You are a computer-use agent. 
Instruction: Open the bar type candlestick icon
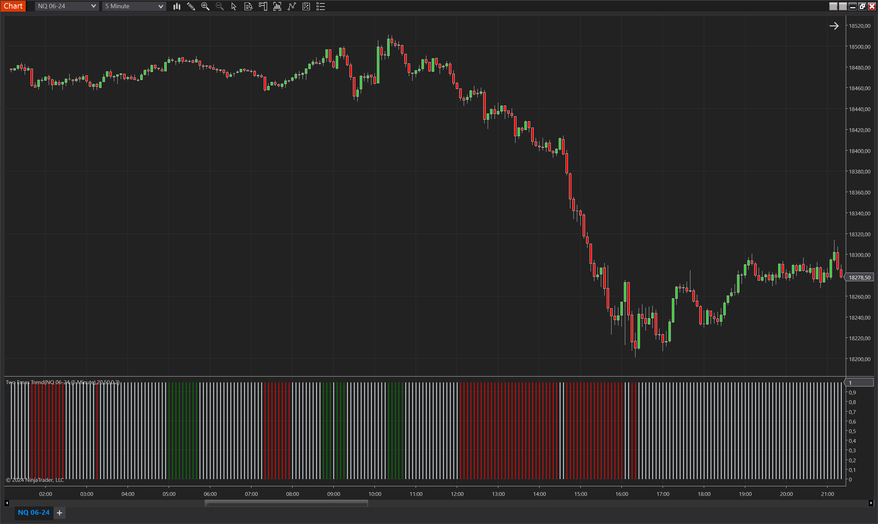tap(177, 7)
